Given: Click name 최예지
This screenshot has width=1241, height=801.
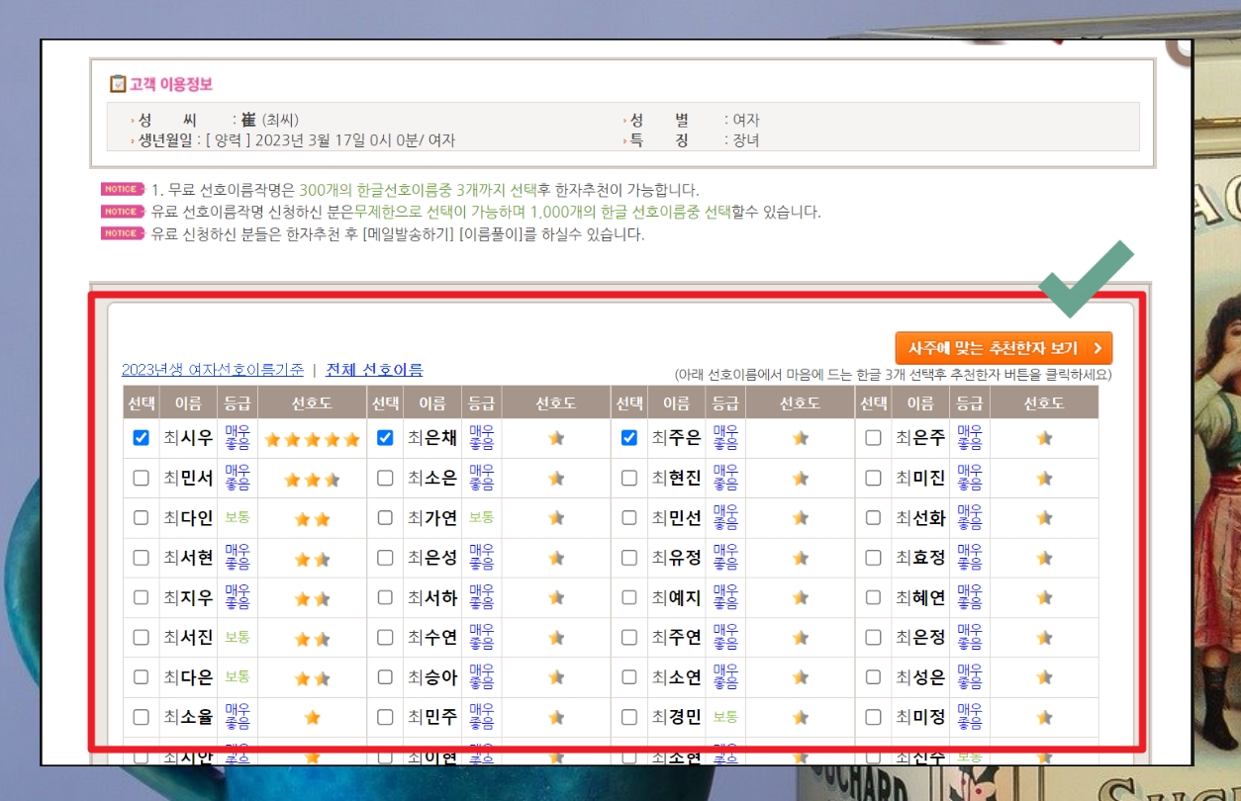Looking at the screenshot, I should [x=676, y=597].
